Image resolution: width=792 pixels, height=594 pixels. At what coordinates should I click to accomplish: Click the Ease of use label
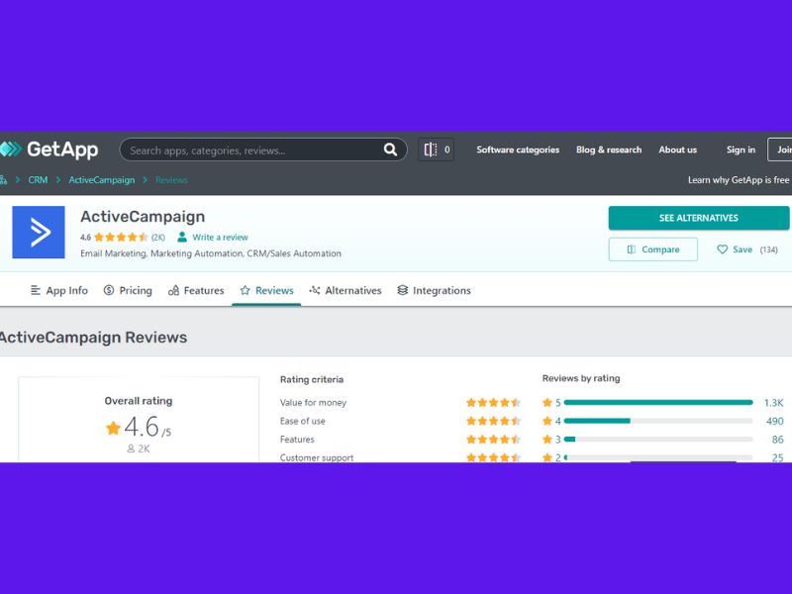(303, 421)
